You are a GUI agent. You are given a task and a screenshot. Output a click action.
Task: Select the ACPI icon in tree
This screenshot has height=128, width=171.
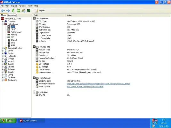point(9,45)
